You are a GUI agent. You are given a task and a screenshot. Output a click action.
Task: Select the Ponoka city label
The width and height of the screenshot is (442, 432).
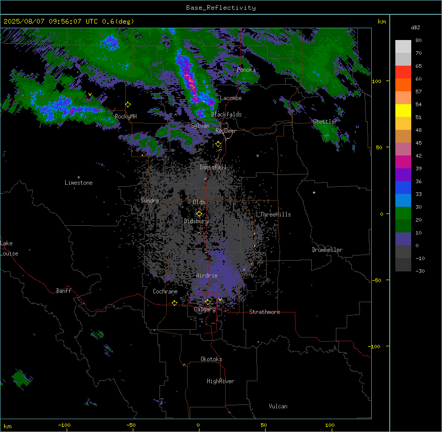(246, 70)
